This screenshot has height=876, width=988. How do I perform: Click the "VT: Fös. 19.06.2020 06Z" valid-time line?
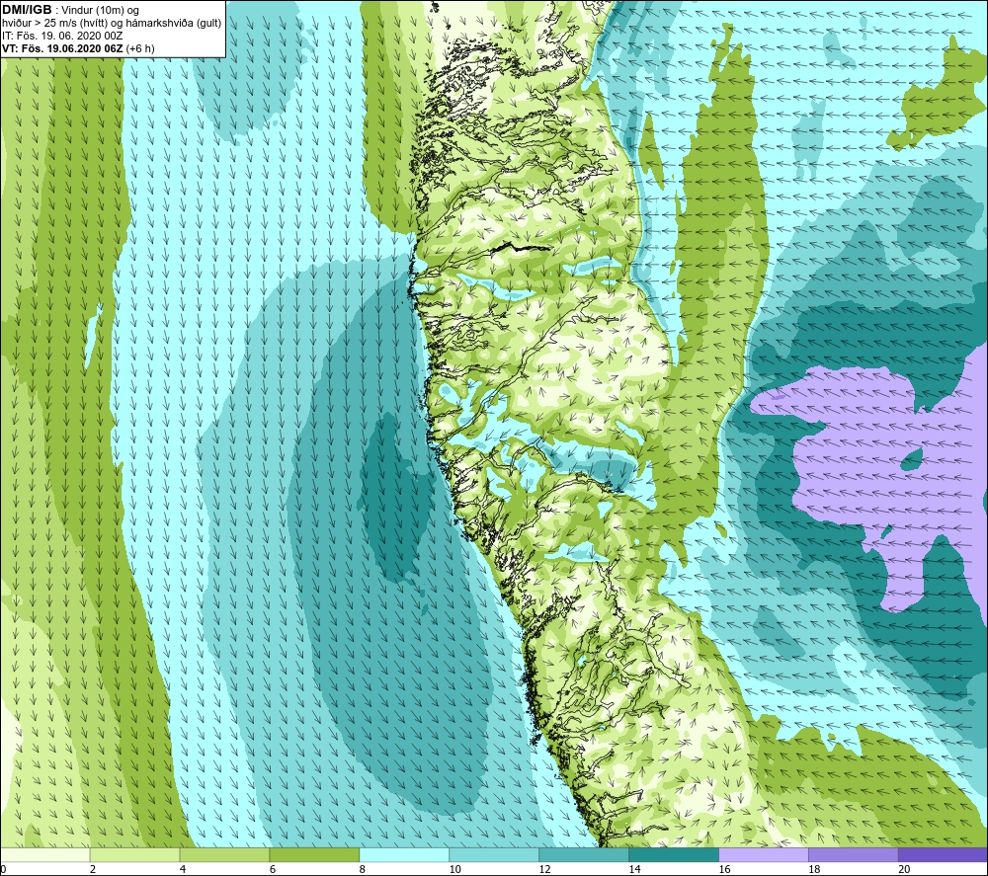pyautogui.click(x=62, y=48)
